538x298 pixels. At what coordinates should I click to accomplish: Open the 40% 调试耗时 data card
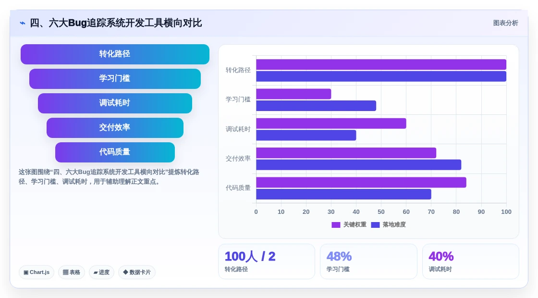click(x=470, y=261)
